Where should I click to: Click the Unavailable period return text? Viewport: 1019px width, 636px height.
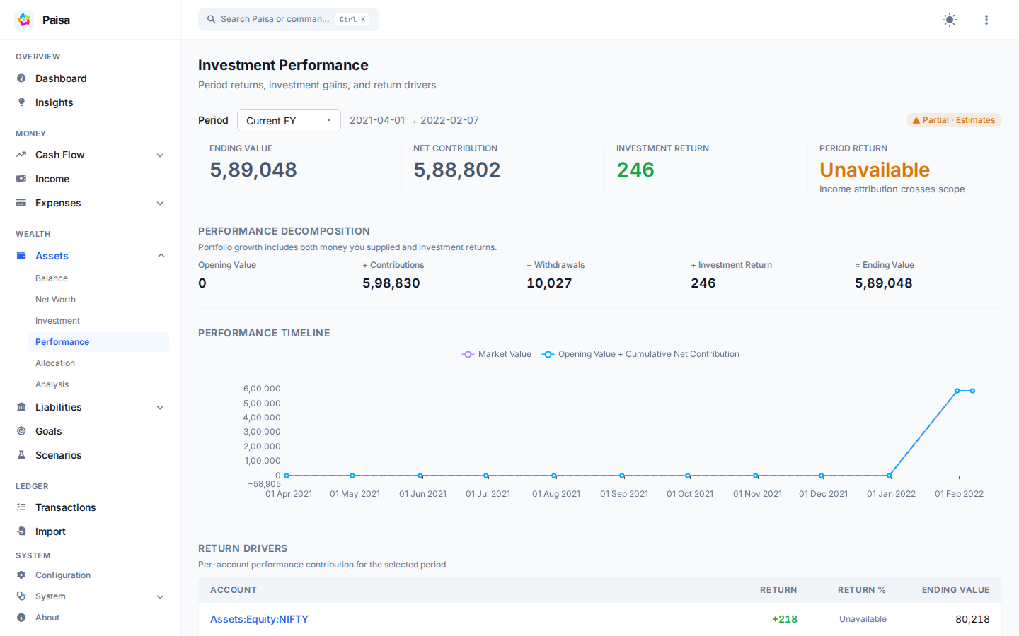click(875, 170)
